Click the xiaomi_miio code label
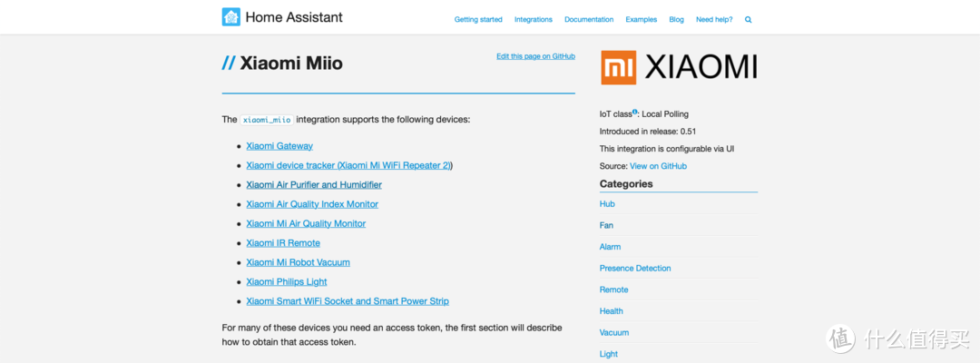 pyautogui.click(x=266, y=119)
